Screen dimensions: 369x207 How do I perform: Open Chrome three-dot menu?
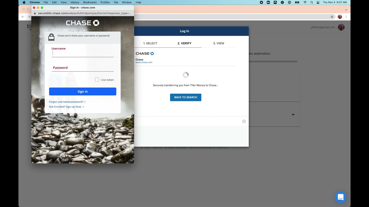point(346,17)
